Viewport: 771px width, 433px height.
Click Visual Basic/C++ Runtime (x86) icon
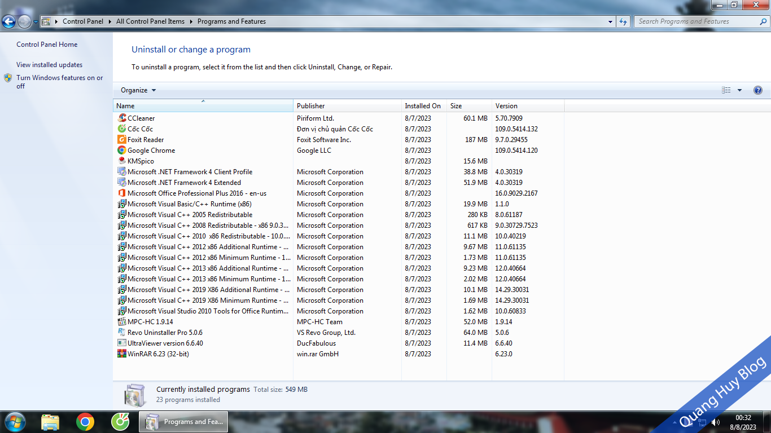[x=122, y=204]
